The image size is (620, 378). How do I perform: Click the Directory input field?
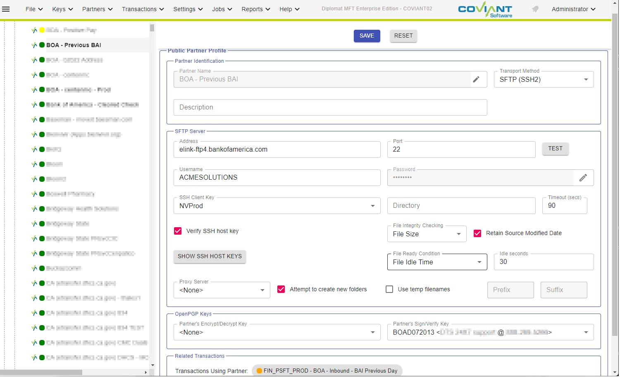click(461, 206)
